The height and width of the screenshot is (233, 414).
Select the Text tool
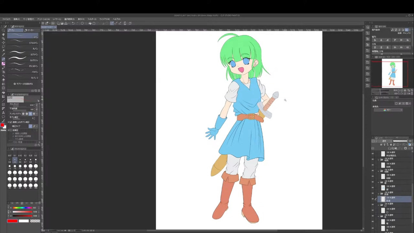(x=3, y=113)
